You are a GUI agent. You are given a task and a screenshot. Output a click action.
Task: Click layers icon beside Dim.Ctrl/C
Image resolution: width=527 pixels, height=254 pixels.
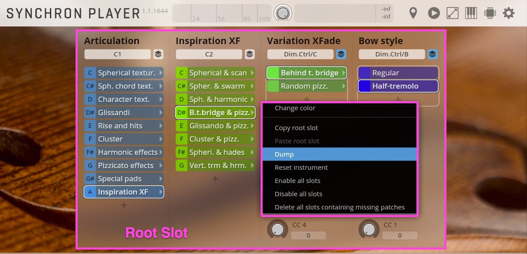341,54
